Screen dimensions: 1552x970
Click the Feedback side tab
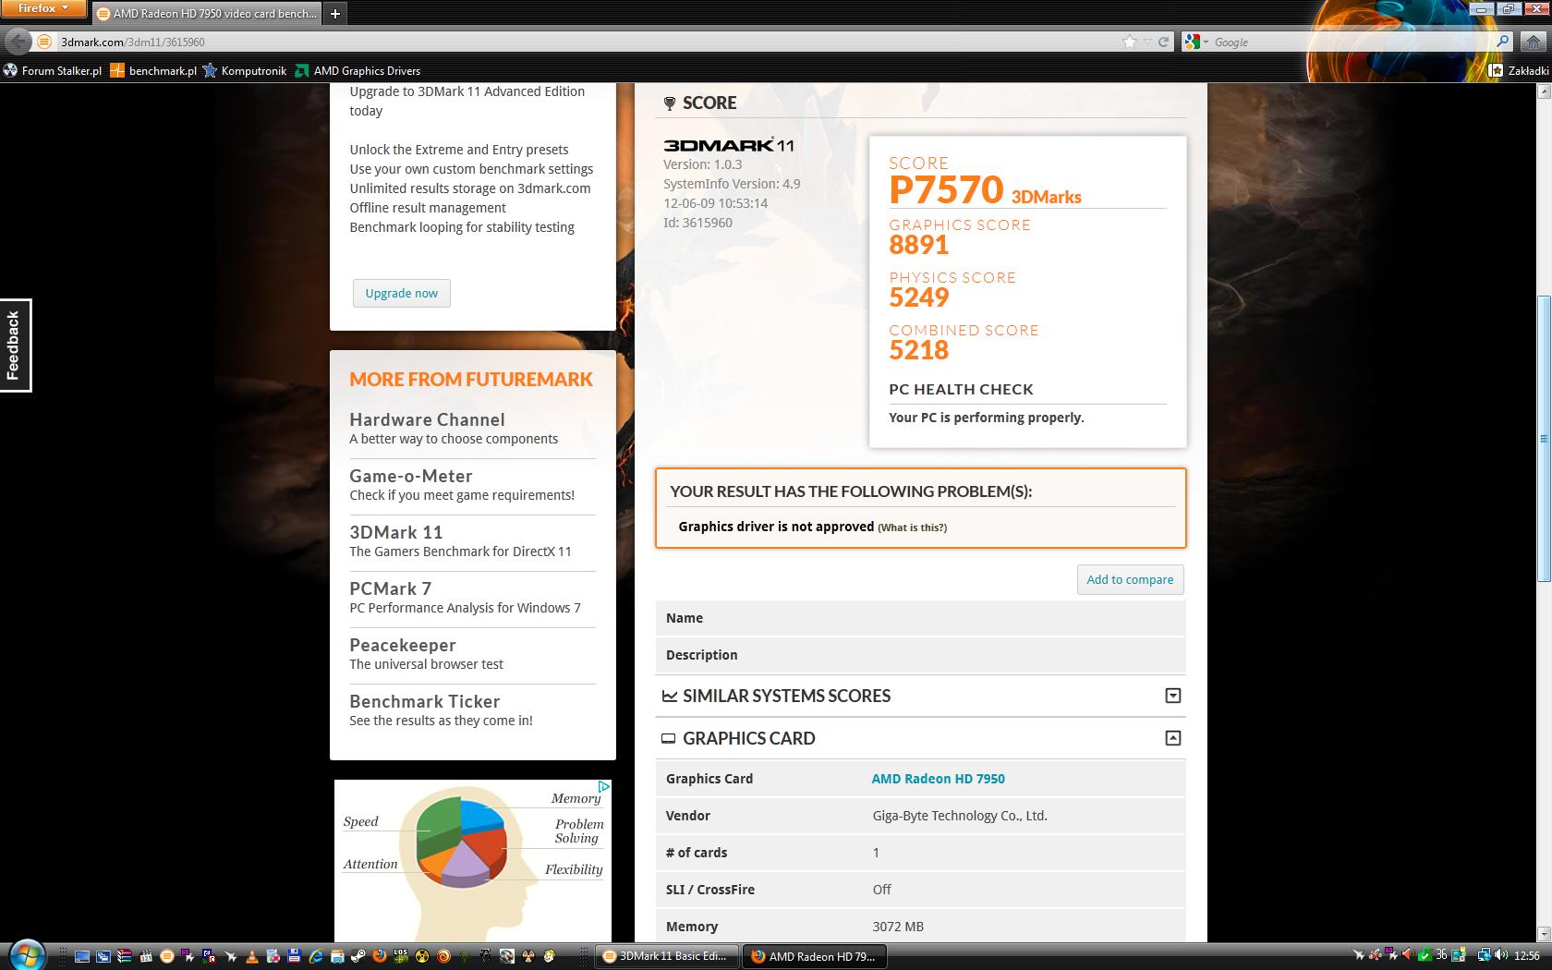point(15,346)
